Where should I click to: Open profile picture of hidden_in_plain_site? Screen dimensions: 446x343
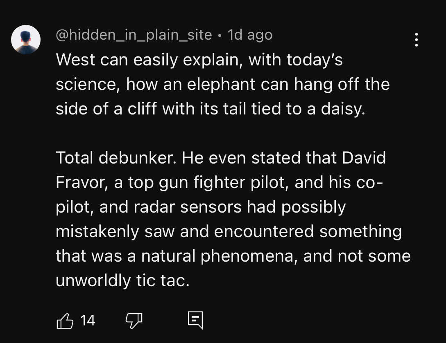click(26, 40)
